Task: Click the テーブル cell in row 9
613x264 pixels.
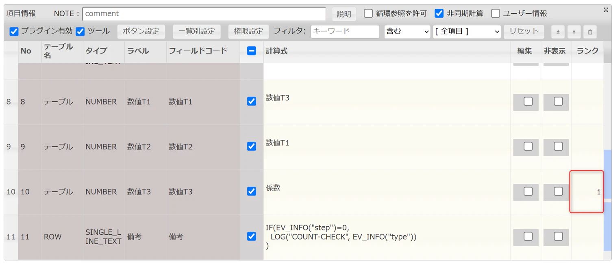Action: pos(62,147)
